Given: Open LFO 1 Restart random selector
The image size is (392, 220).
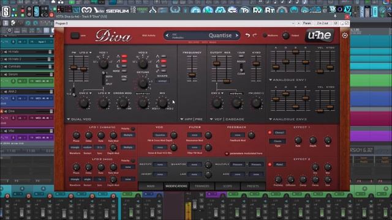Looking at the screenshot, I should click(88, 147).
